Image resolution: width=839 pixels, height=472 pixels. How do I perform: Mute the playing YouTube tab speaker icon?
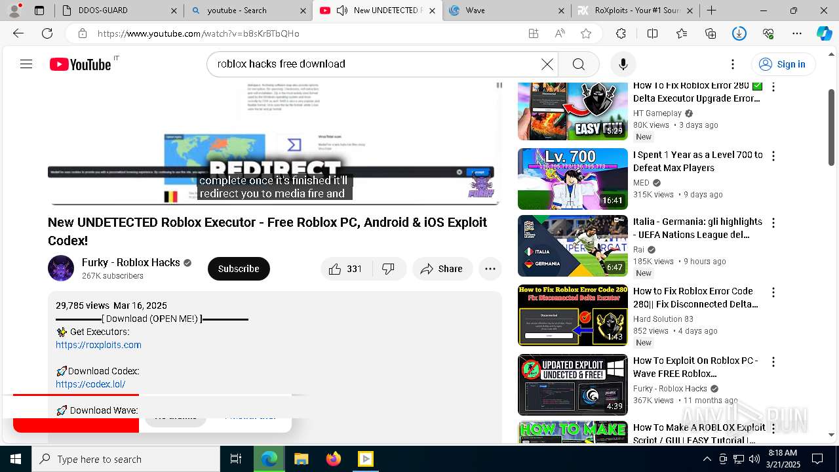(x=342, y=10)
